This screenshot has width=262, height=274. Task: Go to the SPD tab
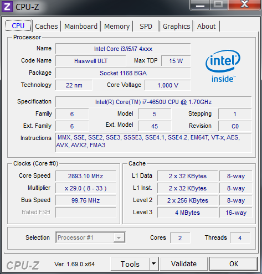click(x=146, y=26)
